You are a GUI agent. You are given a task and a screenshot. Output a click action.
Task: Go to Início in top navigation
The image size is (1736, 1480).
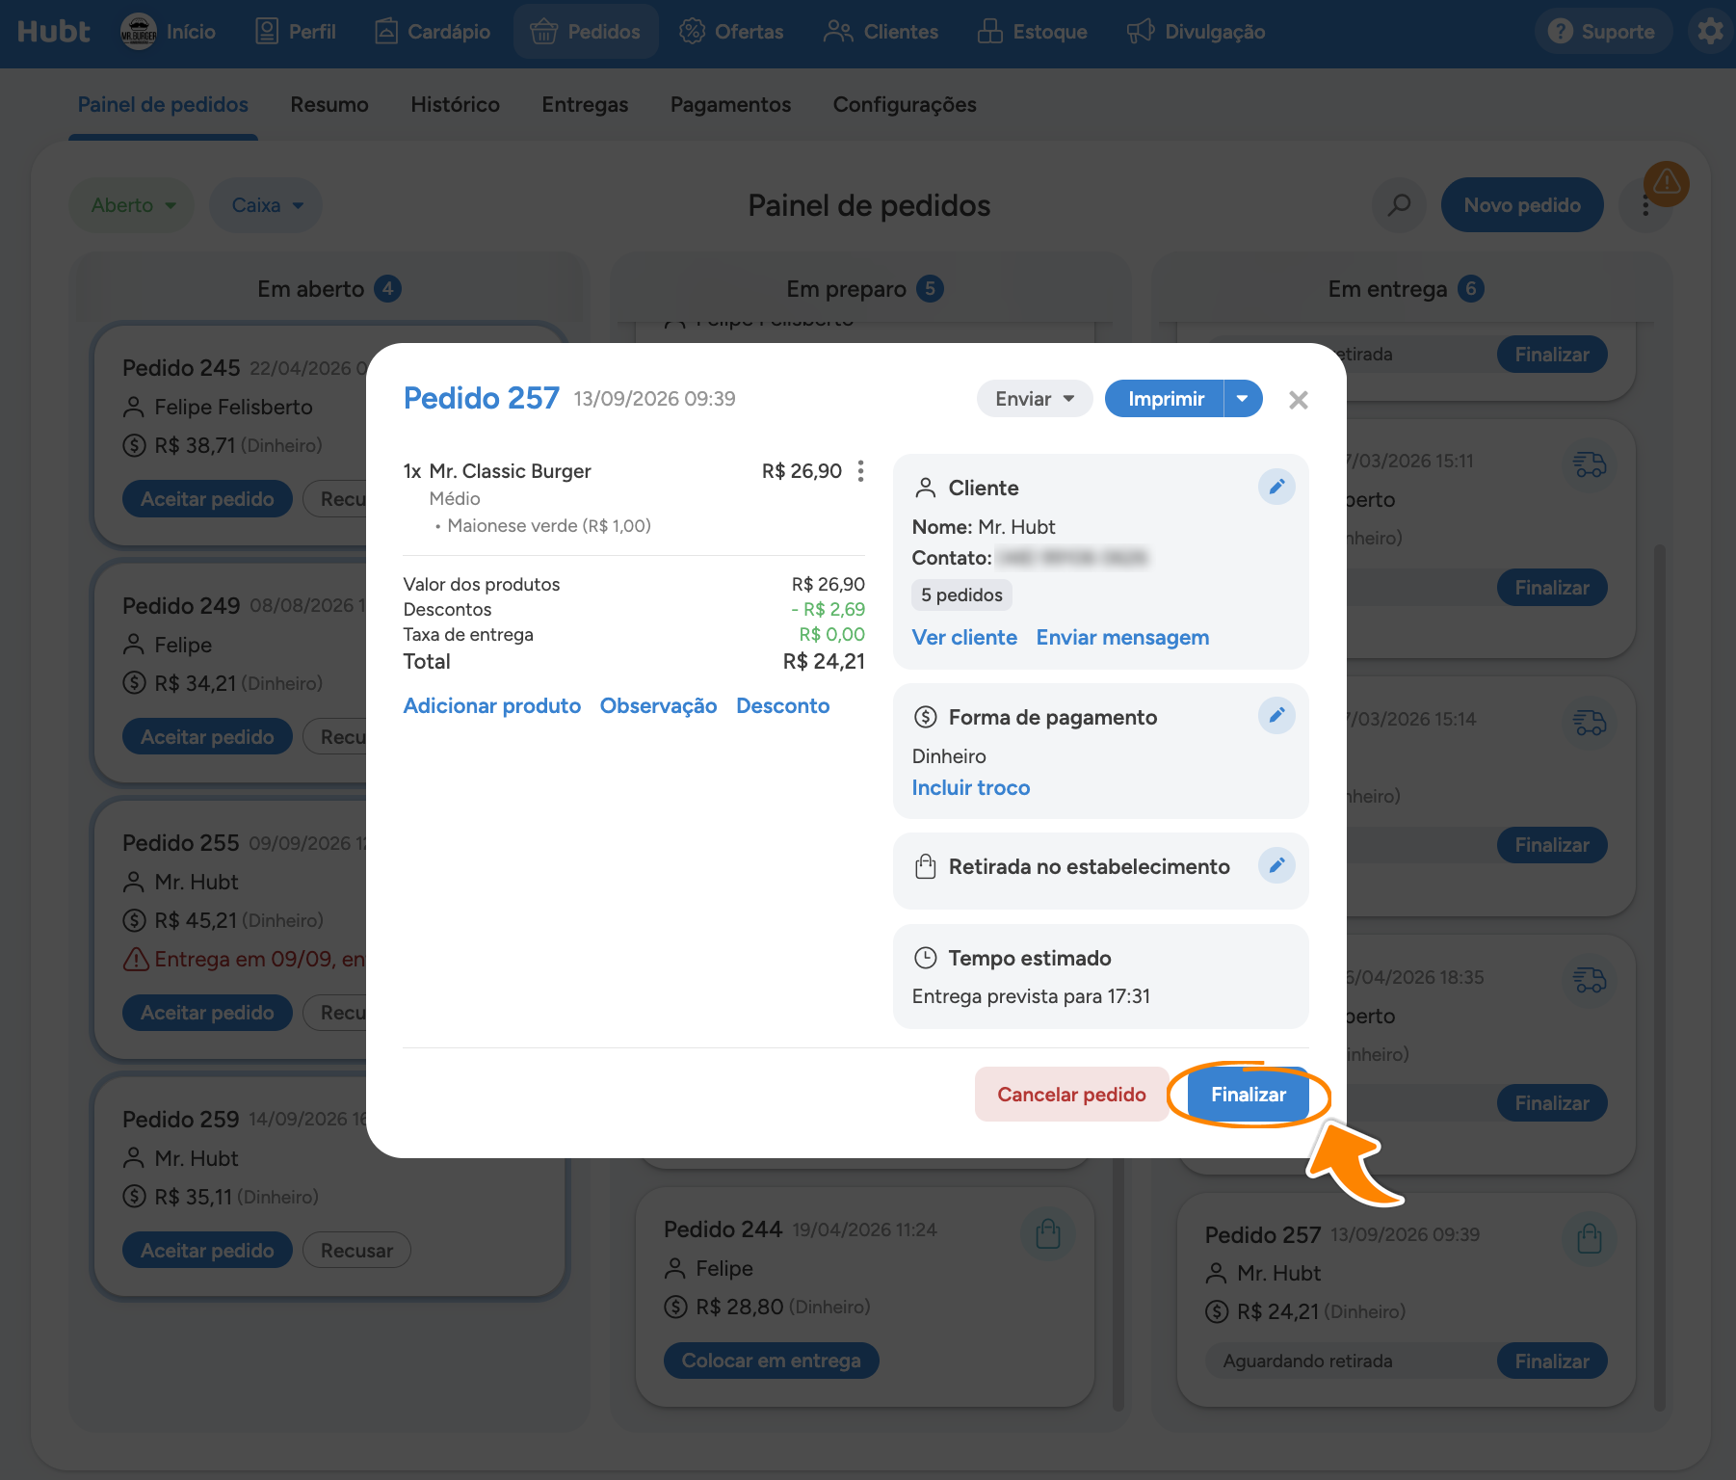[169, 32]
